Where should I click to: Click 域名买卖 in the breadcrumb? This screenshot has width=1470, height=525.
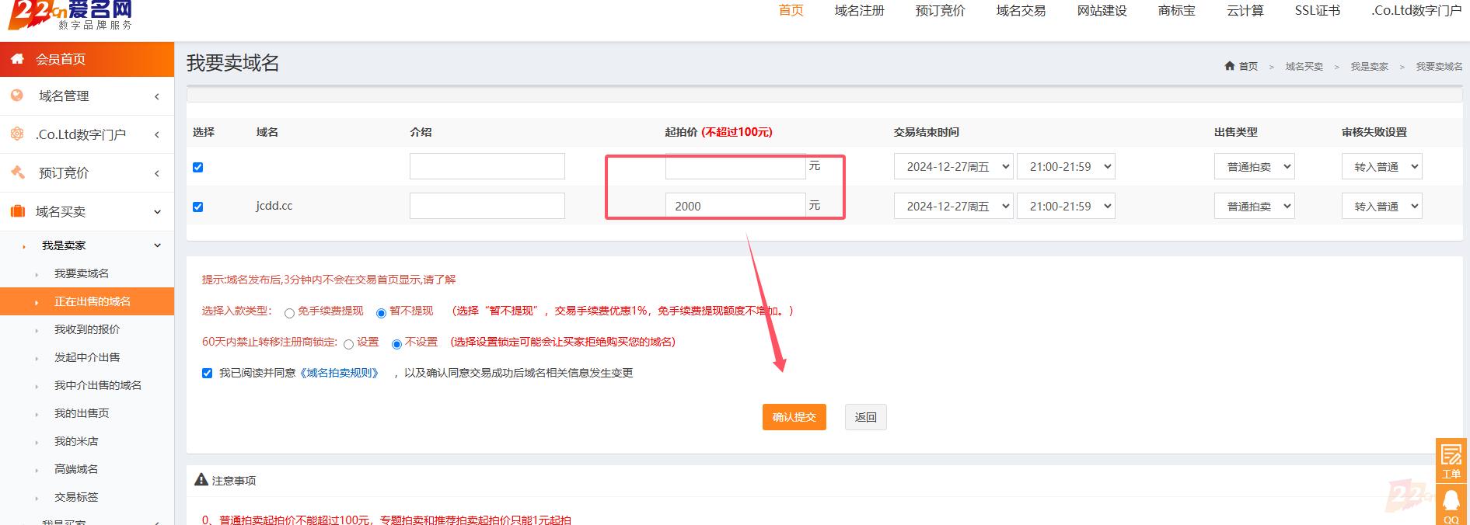coord(1304,67)
